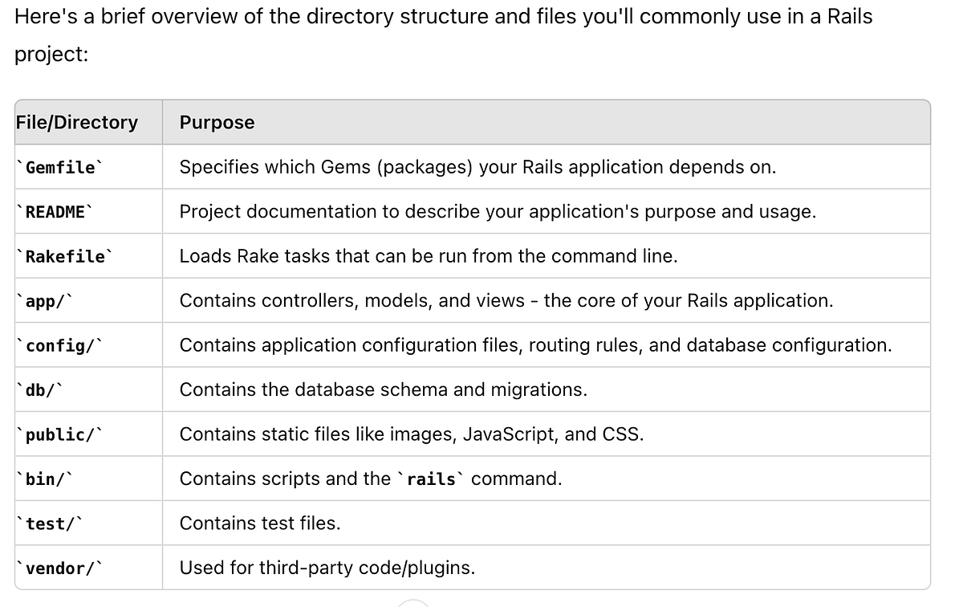Click the inline rails code snippet
This screenshot has height=607, width=963.
point(431,479)
